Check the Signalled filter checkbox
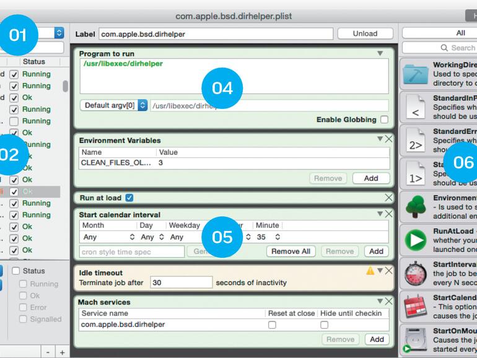Viewport: 477px width, 358px height. click(x=23, y=319)
